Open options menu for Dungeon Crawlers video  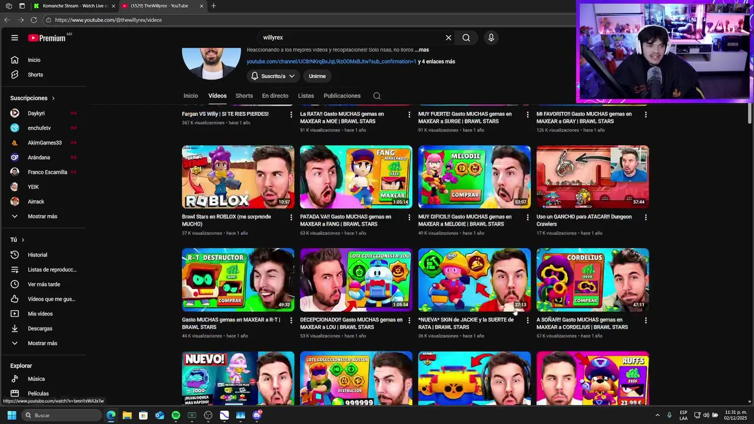coord(646,217)
